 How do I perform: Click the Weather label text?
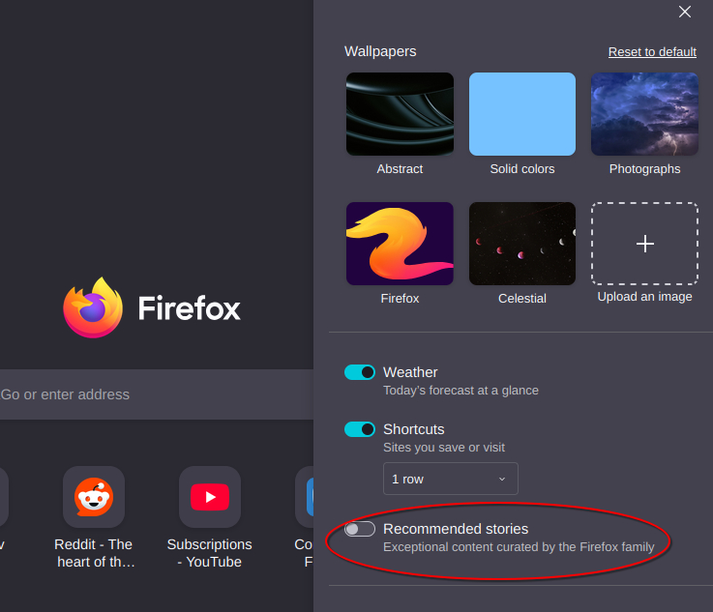[x=410, y=372]
